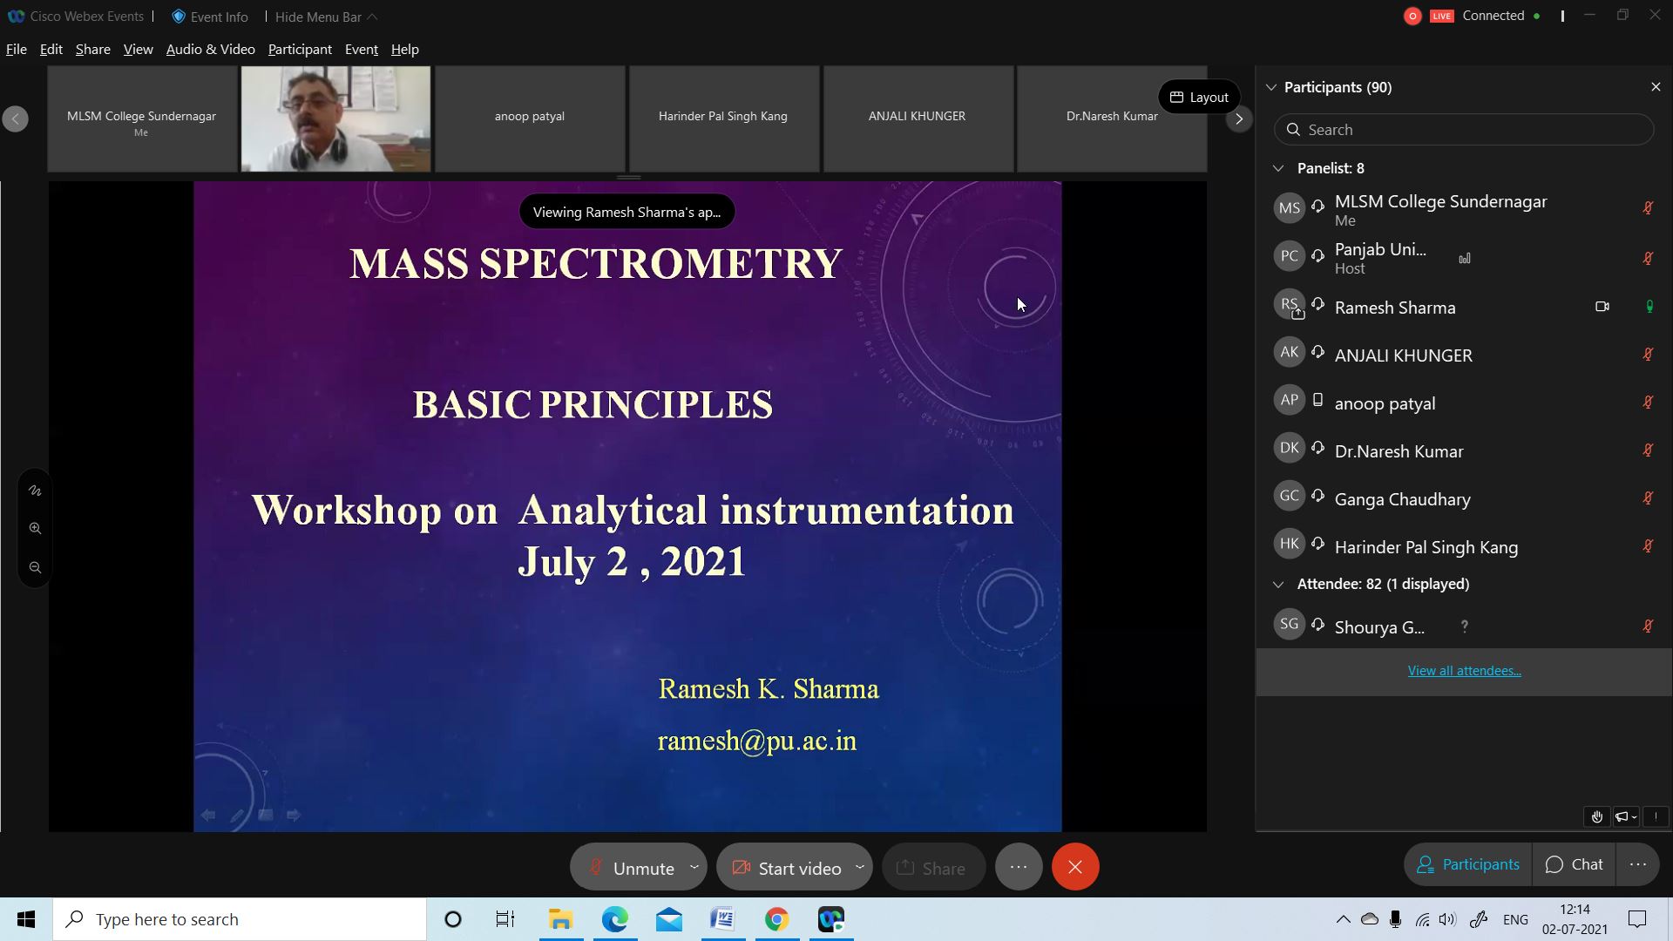Select the annotate pen tool

[x=35, y=491]
